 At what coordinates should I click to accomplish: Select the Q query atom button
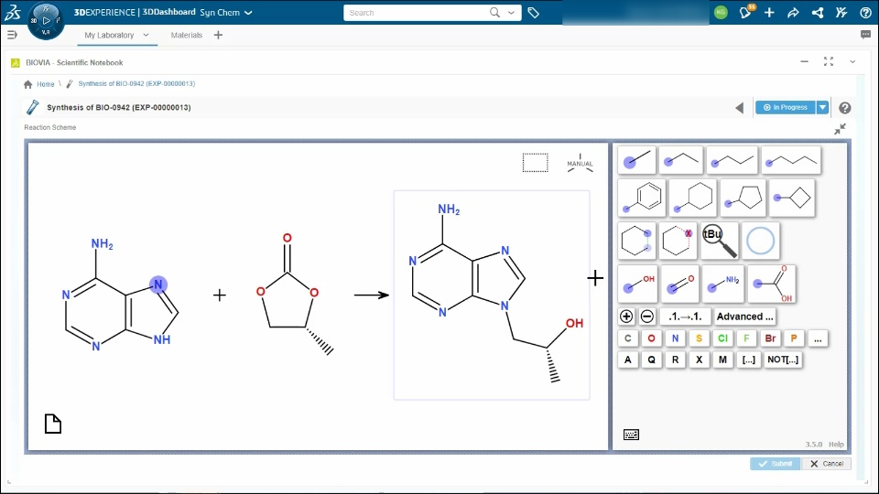coord(651,360)
